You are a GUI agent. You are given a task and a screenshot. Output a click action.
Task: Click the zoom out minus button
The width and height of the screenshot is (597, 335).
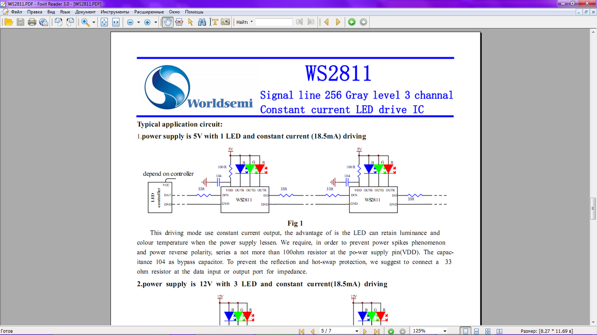pyautogui.click(x=131, y=22)
